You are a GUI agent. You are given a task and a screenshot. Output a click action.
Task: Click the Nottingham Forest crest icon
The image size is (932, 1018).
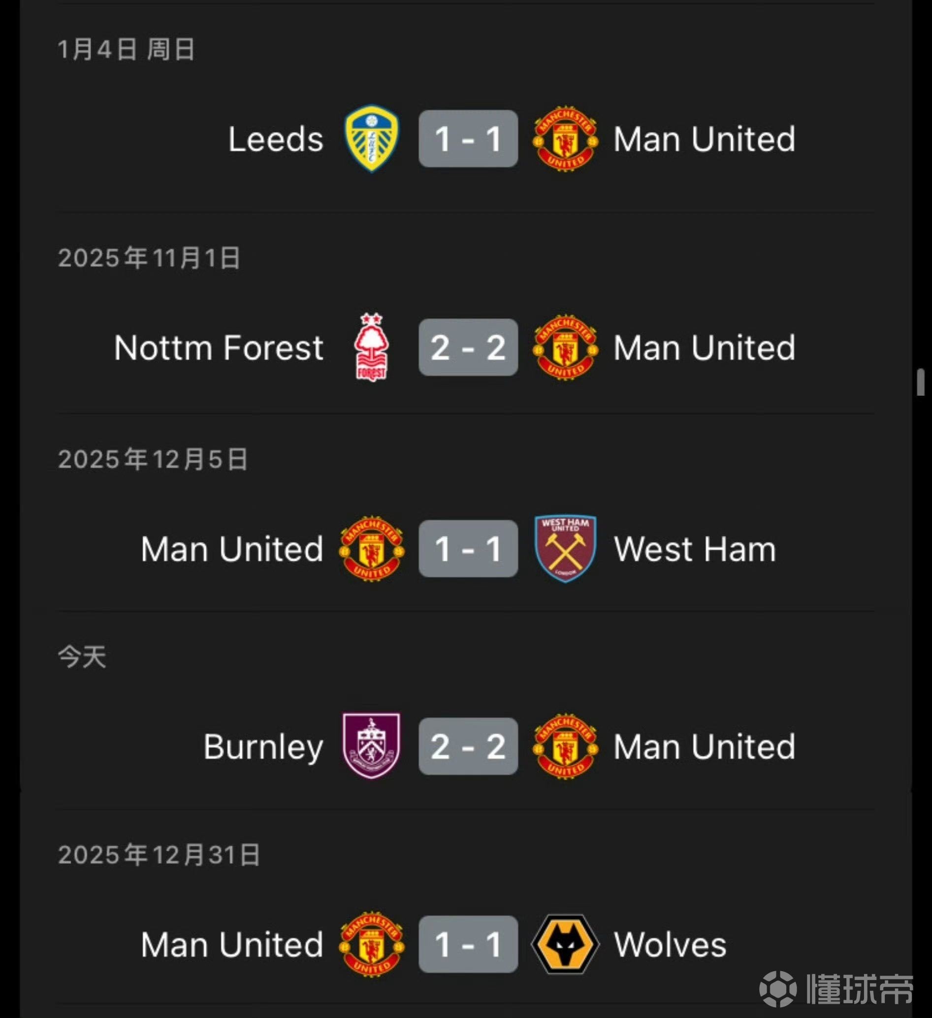(371, 347)
